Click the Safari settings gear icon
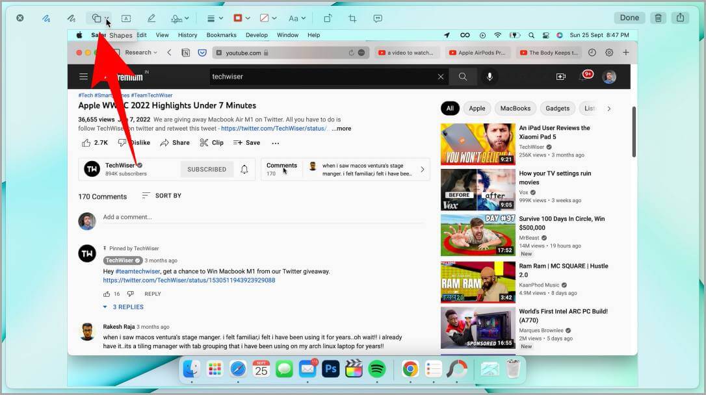This screenshot has width=706, height=395. point(609,53)
